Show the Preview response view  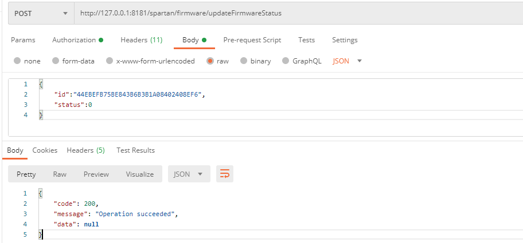pyautogui.click(x=95, y=174)
